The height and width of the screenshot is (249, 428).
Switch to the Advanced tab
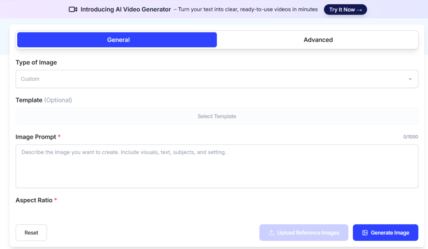click(318, 40)
